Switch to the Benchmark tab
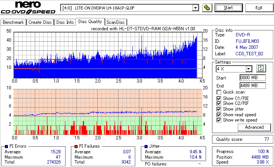 click(x=13, y=22)
